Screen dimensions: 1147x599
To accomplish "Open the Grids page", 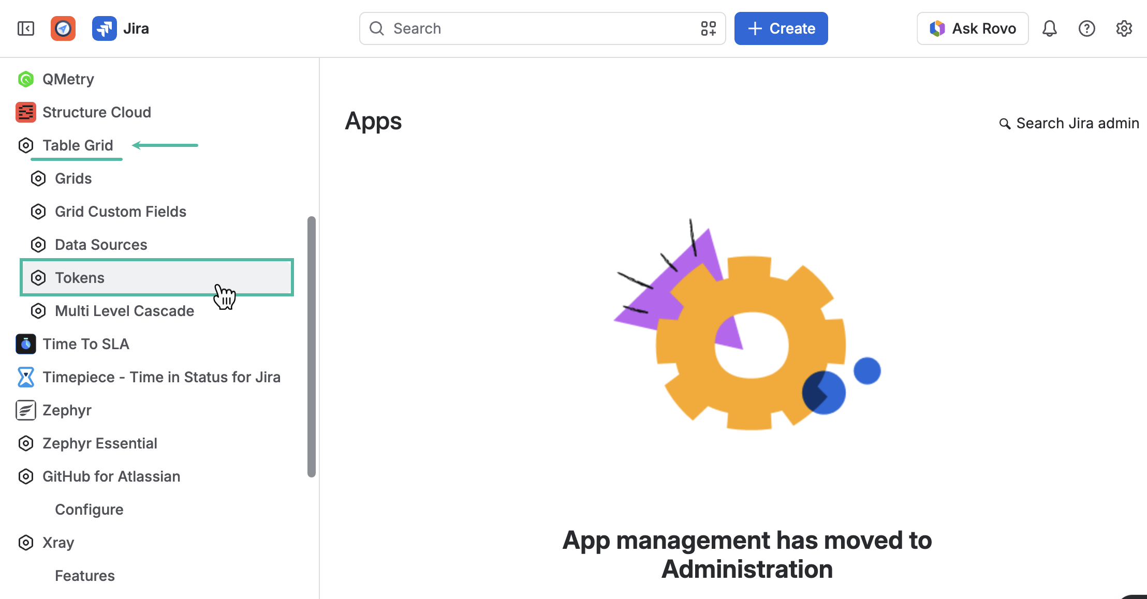I will coord(73,178).
